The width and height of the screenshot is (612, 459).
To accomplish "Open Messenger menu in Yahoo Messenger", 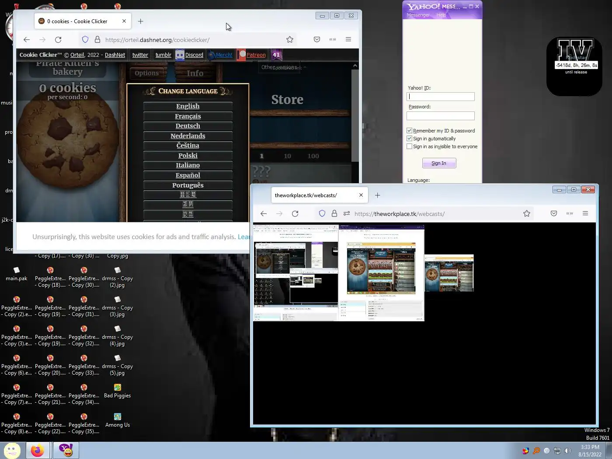I will pyautogui.click(x=418, y=15).
